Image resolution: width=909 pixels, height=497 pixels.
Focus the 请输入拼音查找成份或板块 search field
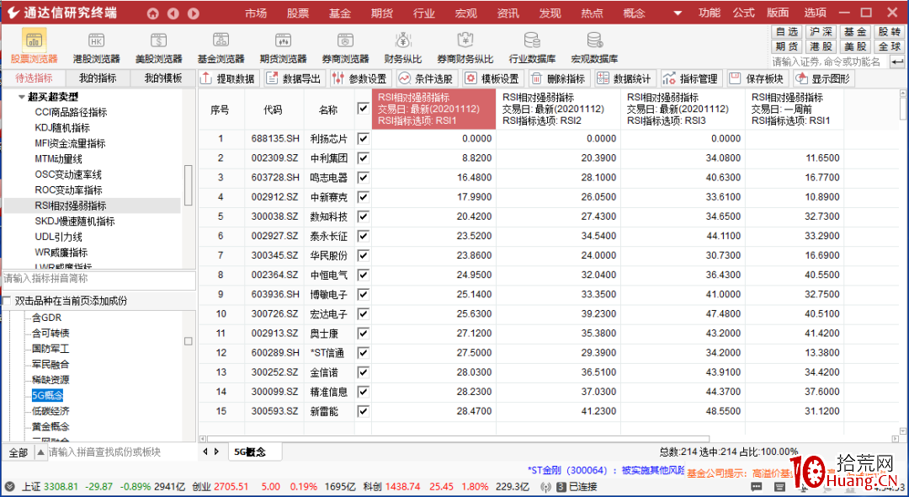point(122,452)
